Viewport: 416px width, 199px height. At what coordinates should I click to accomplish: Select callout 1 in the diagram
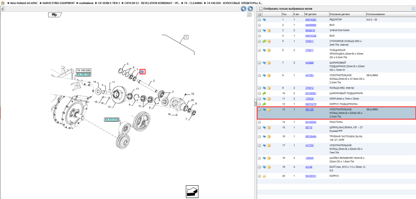click(x=186, y=37)
